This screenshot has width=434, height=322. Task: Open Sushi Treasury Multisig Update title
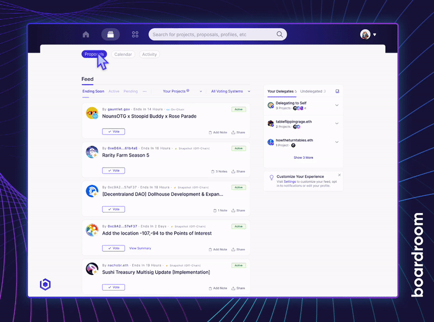[x=156, y=272]
